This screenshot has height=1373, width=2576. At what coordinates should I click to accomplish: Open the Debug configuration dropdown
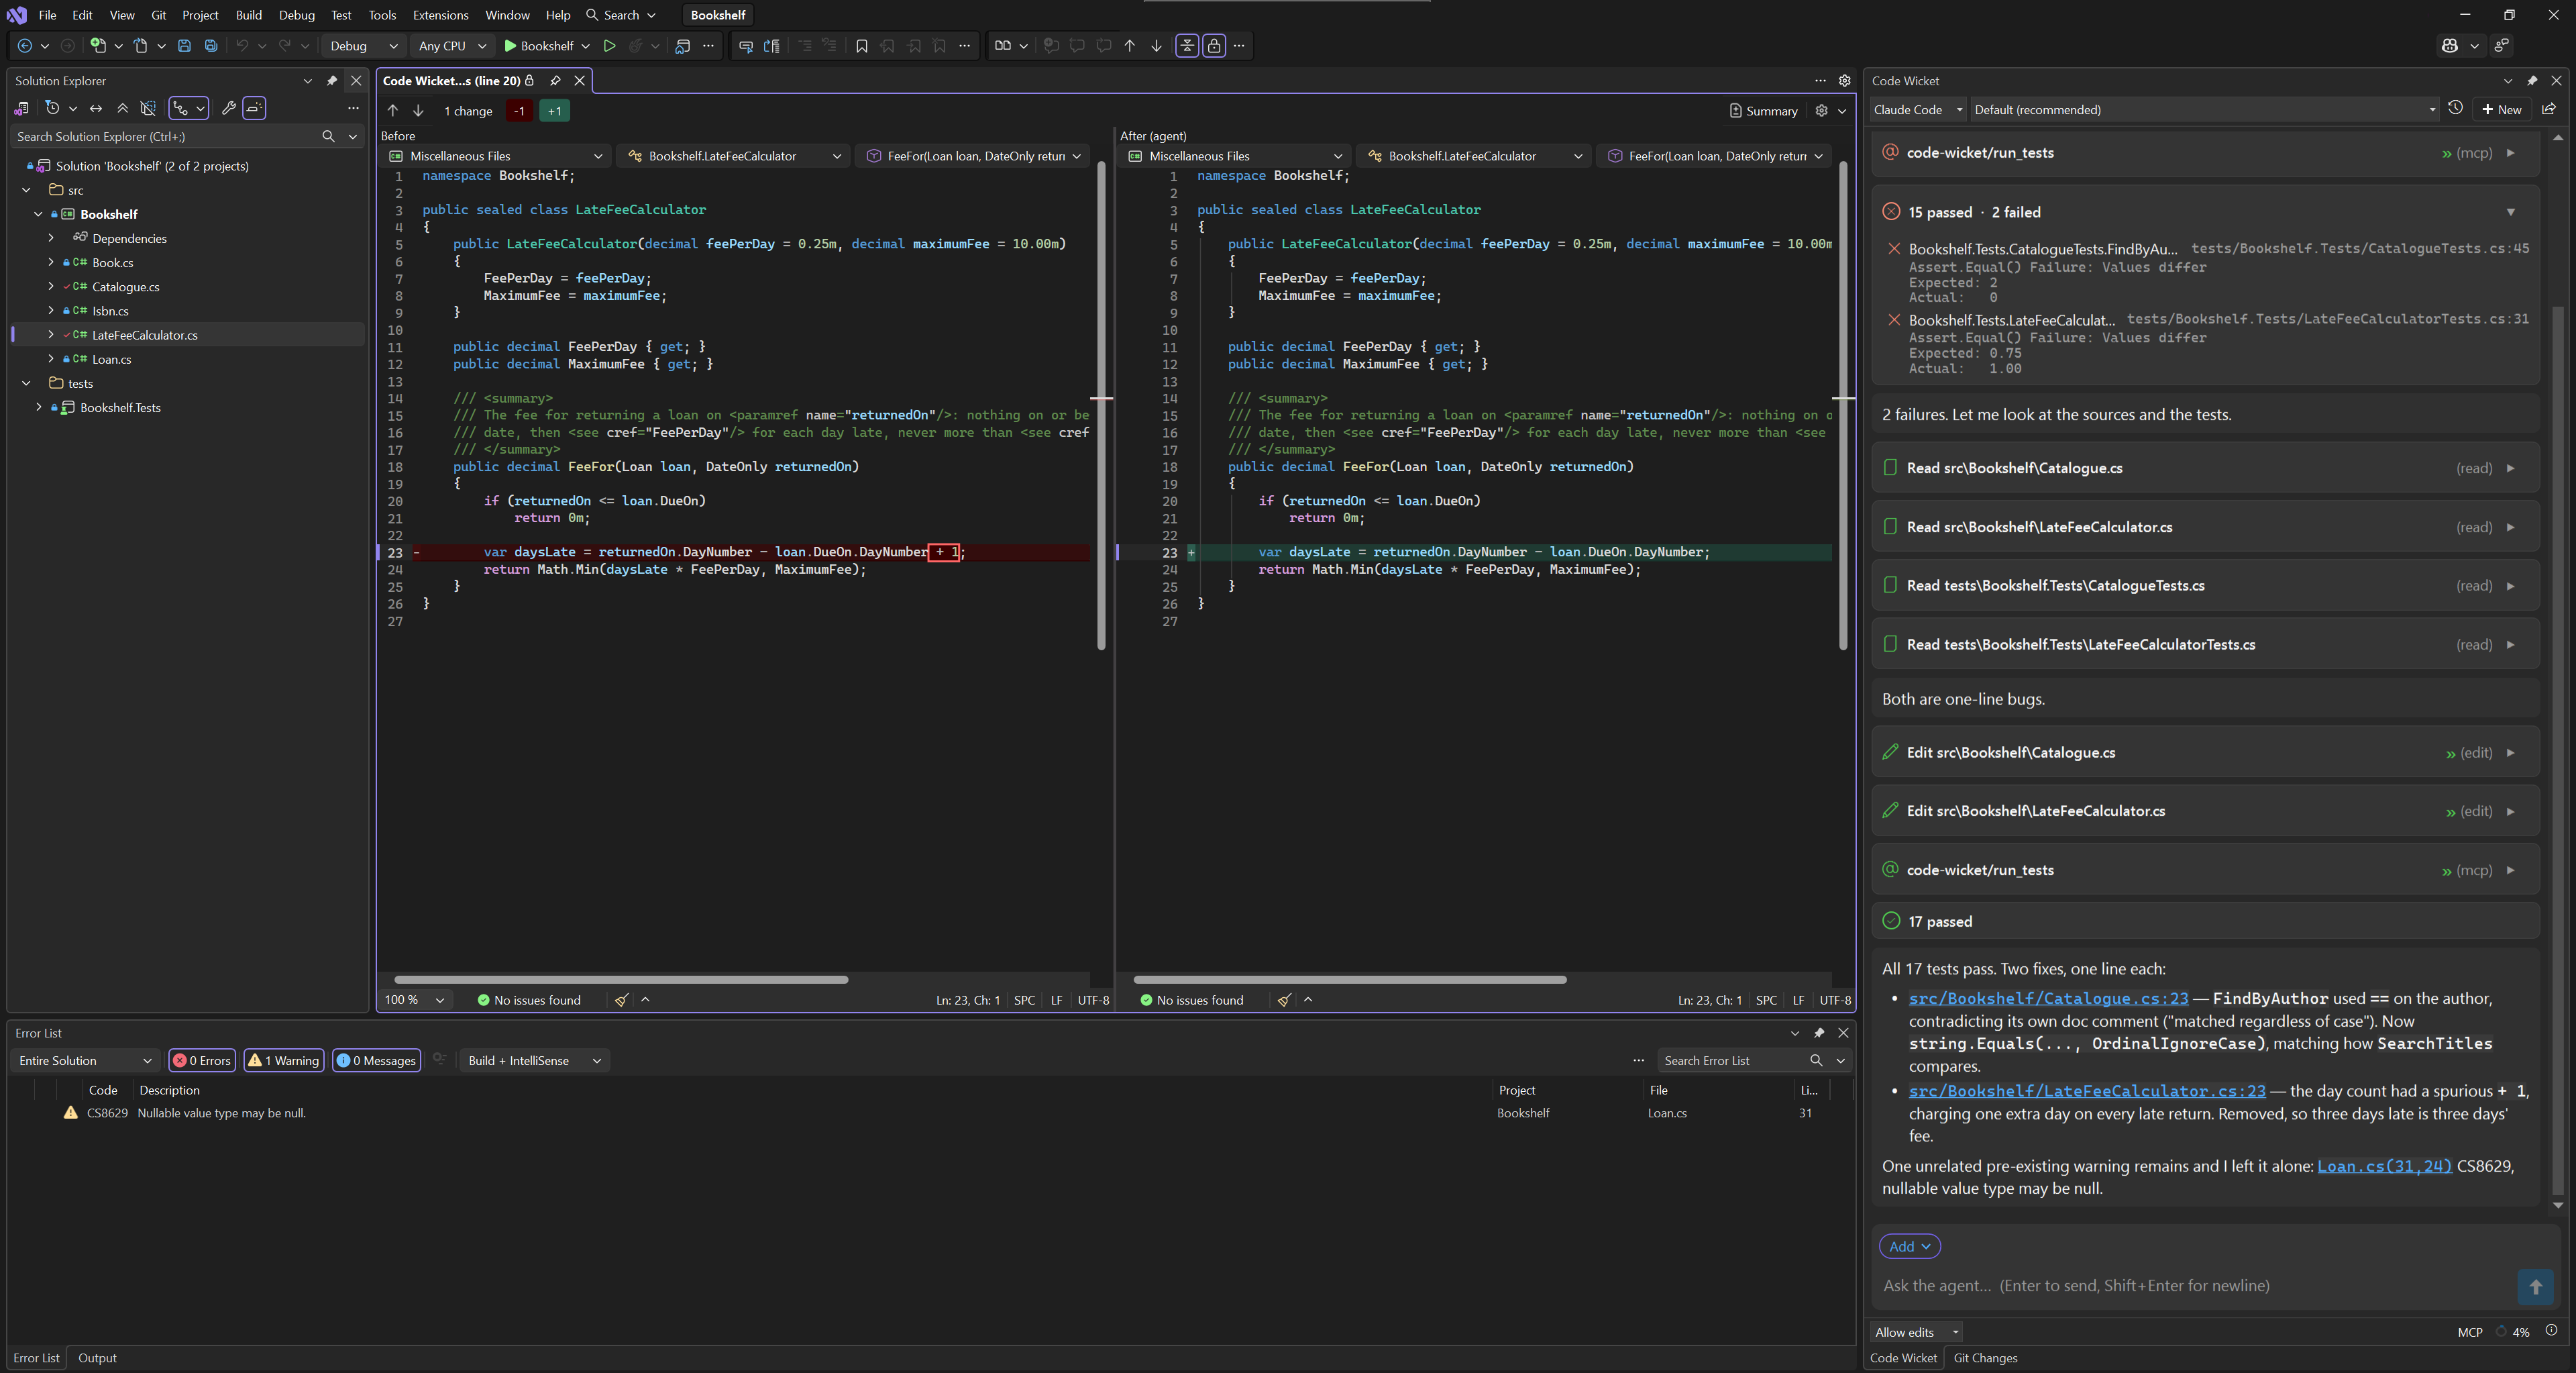coord(364,45)
